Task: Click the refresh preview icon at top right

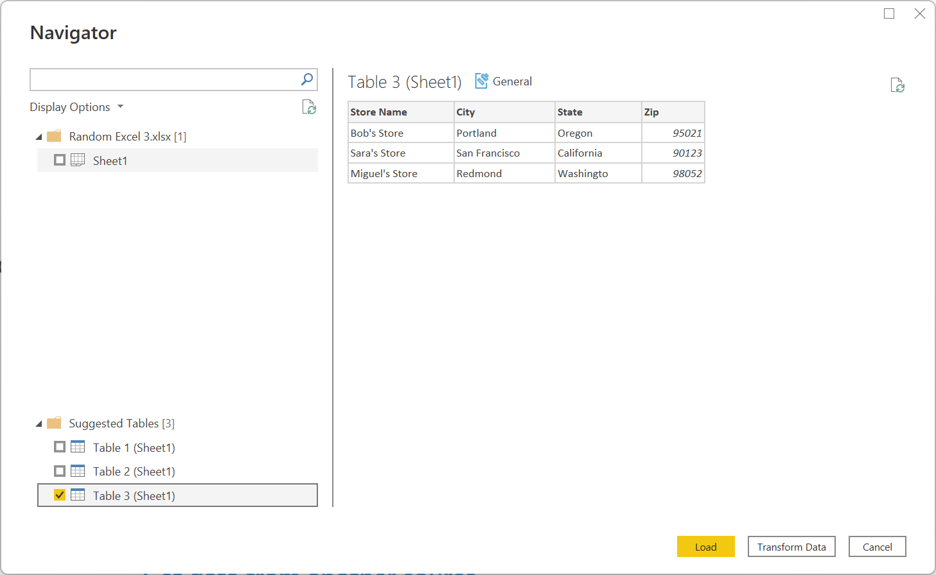Action: point(897,85)
